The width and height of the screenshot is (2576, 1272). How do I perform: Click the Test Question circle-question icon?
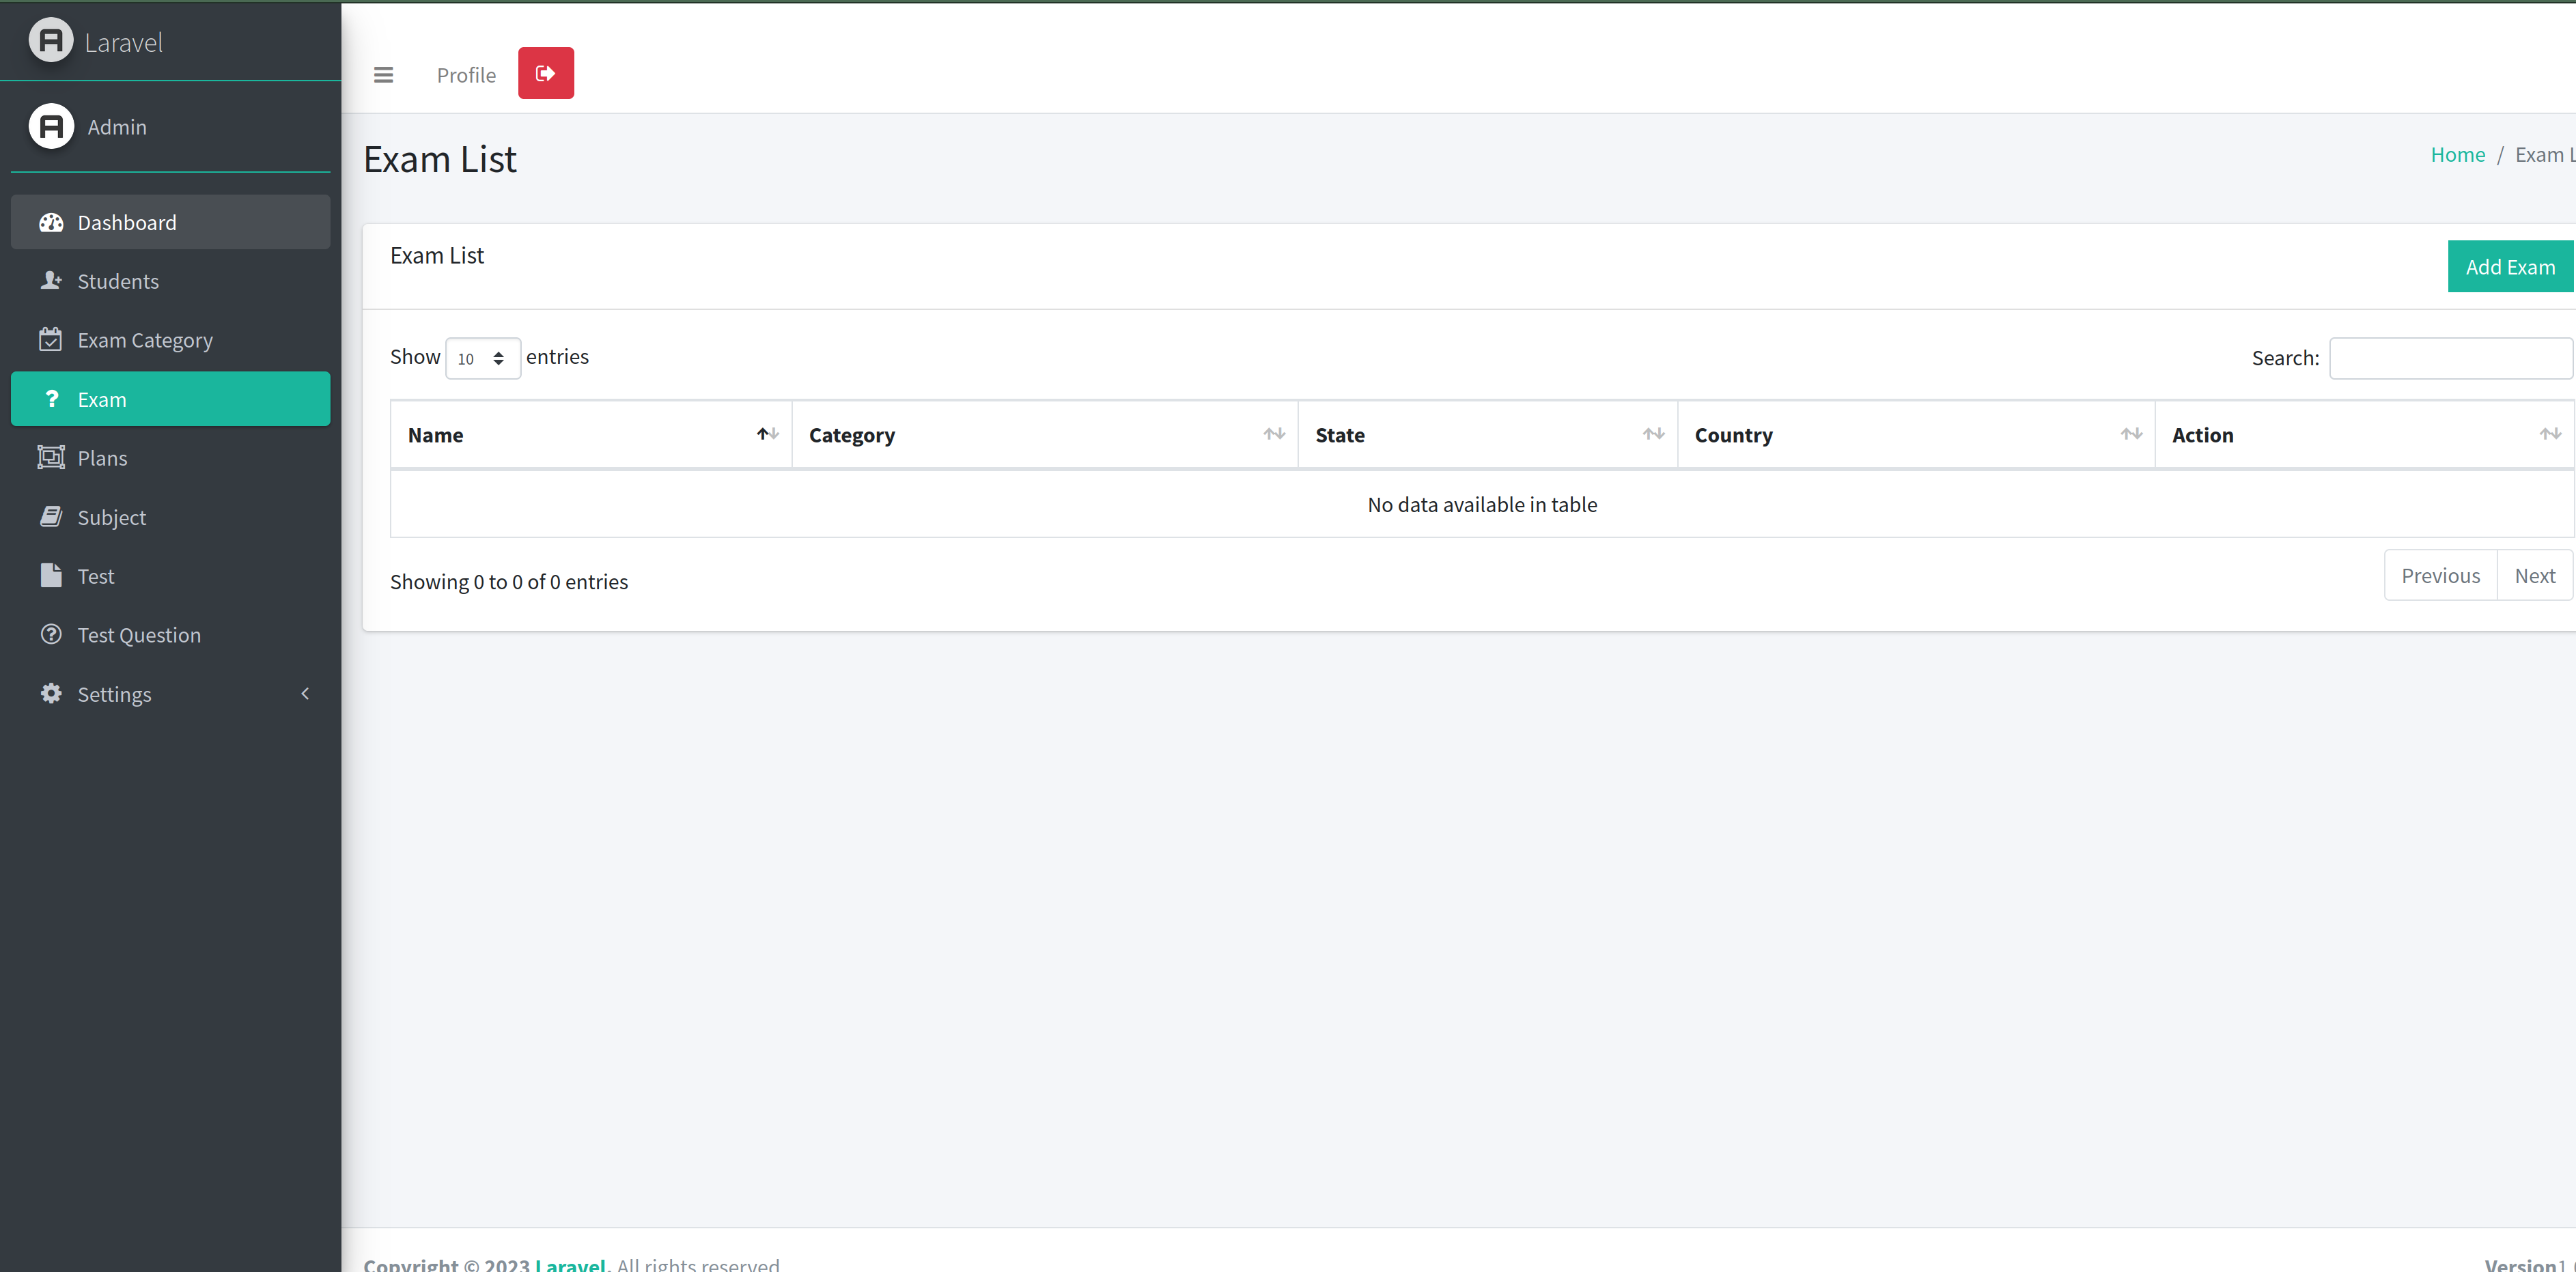point(51,635)
